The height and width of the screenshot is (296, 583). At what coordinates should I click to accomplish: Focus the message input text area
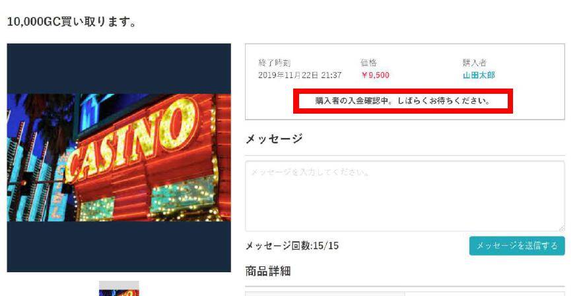[x=405, y=196]
